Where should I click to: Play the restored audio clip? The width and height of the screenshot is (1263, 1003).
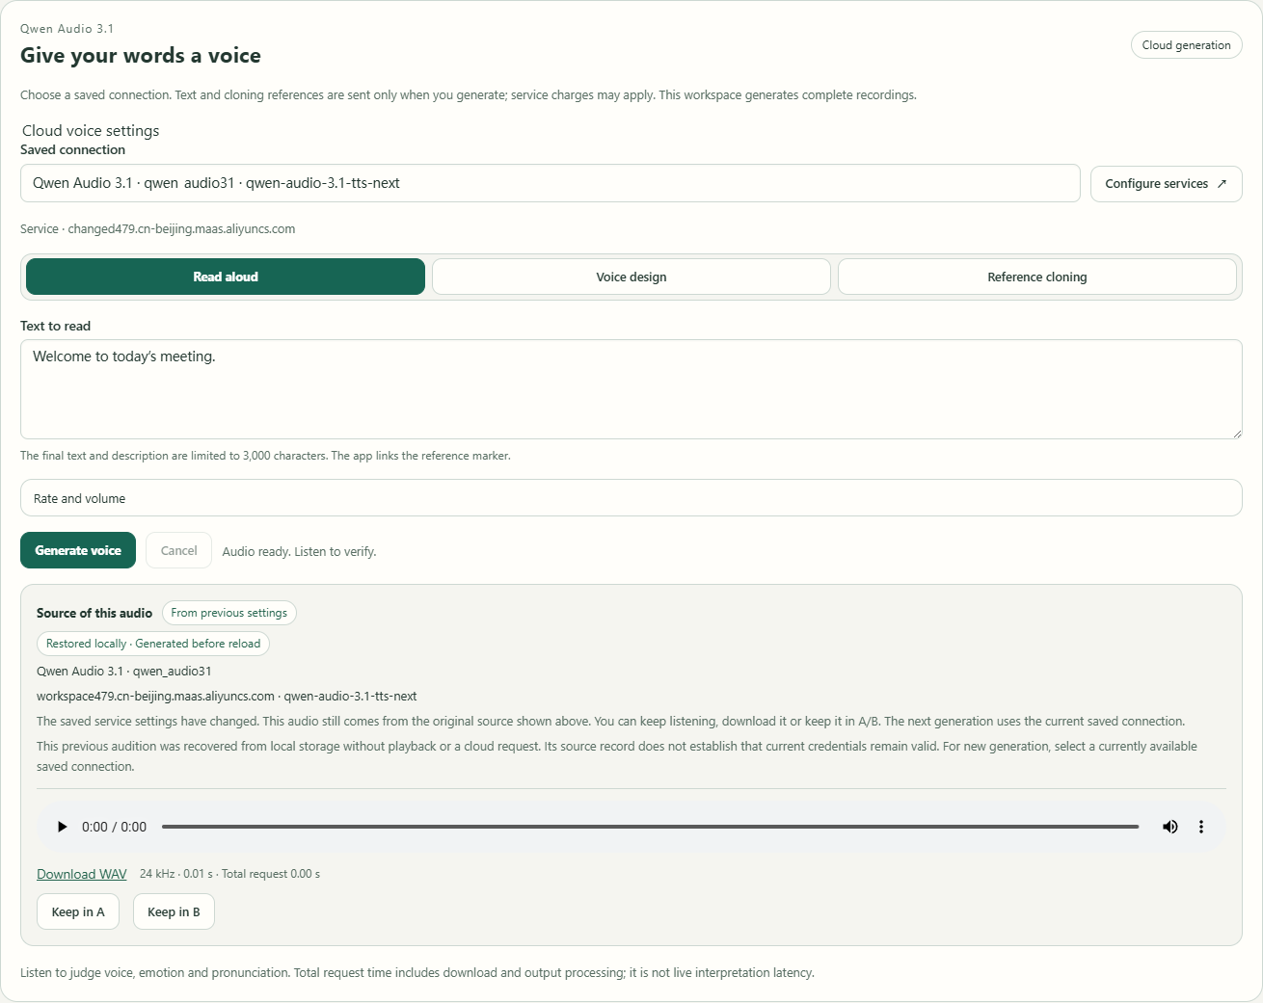[x=63, y=827]
